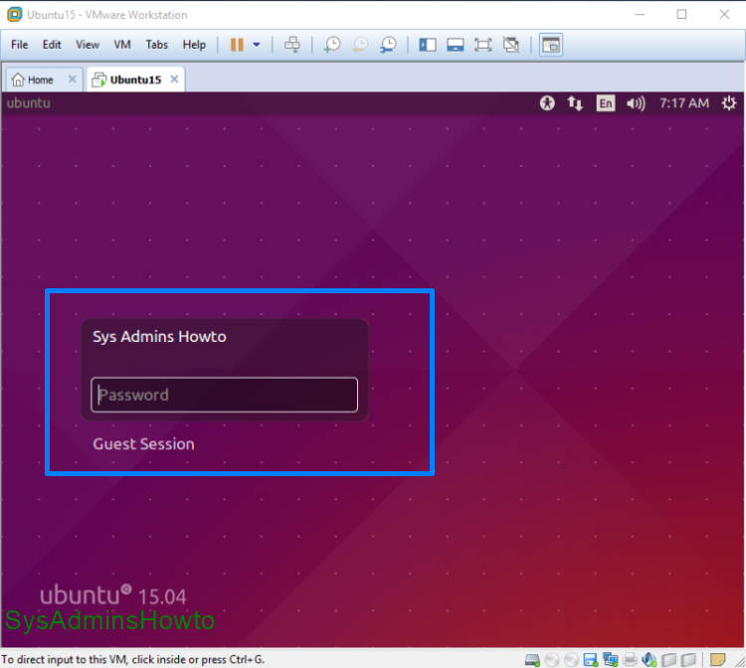The height and width of the screenshot is (668, 746).
Task: Click the 7:17 AM clock
Action: [684, 103]
